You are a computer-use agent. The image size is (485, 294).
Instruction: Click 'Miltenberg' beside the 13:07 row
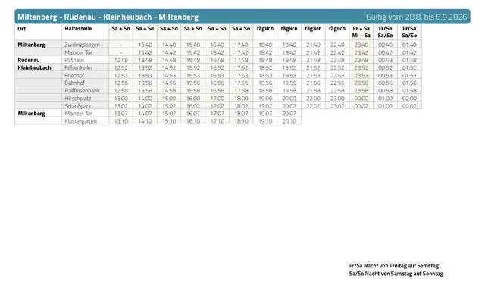click(x=31, y=114)
